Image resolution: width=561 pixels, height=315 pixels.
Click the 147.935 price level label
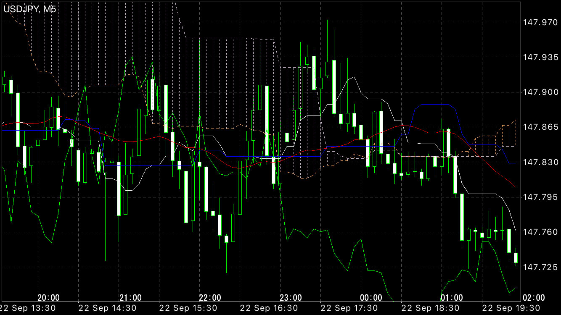(x=539, y=57)
